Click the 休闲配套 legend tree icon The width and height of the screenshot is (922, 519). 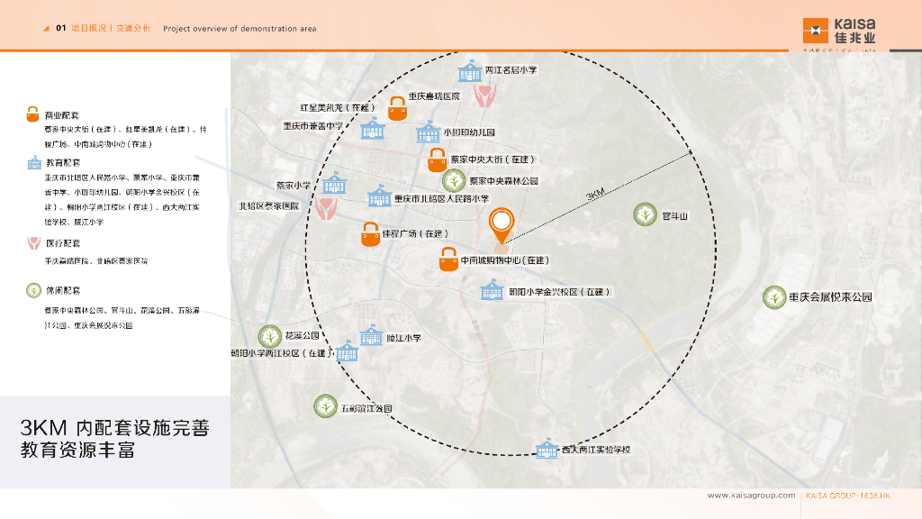point(33,290)
